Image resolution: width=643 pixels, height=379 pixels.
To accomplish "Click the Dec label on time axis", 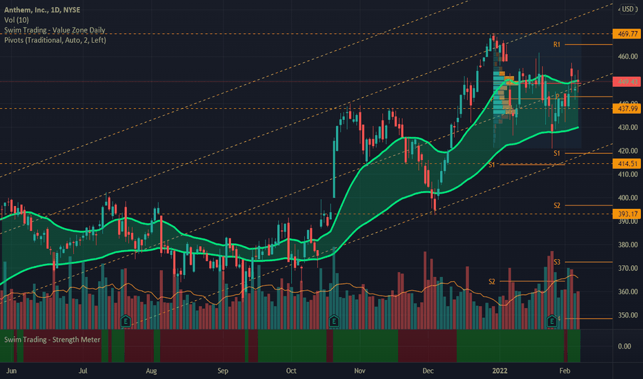I will click(x=428, y=371).
